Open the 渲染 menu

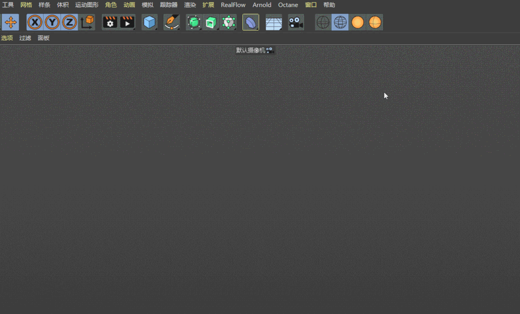[x=190, y=5]
